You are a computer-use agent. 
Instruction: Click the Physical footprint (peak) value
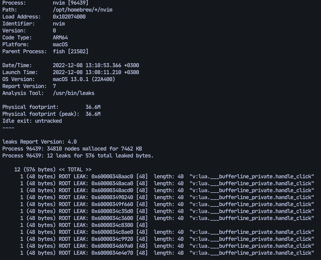tap(93, 114)
